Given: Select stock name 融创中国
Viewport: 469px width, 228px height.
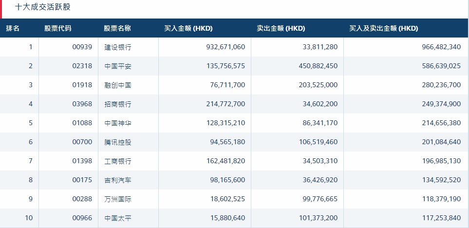Looking at the screenshot, I should point(118,85).
